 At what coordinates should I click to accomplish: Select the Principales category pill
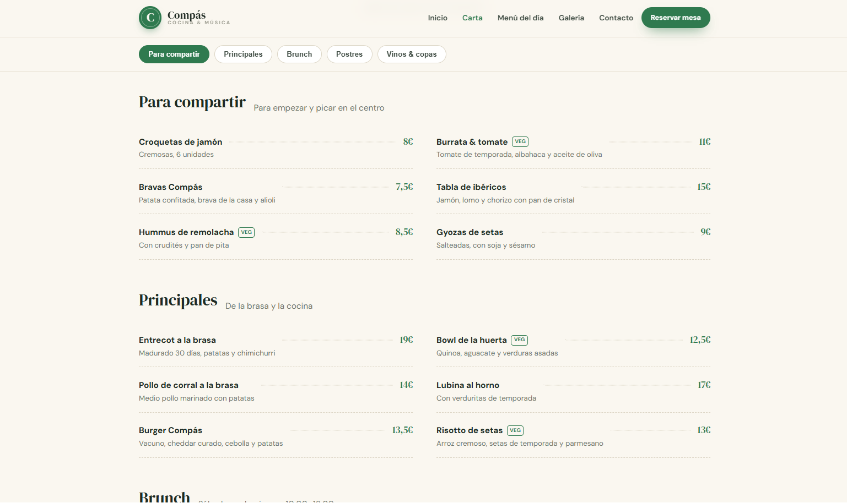click(x=243, y=54)
